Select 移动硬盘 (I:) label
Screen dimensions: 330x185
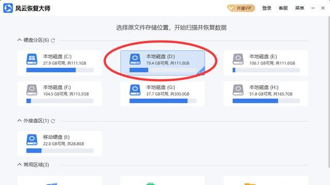click(56, 137)
